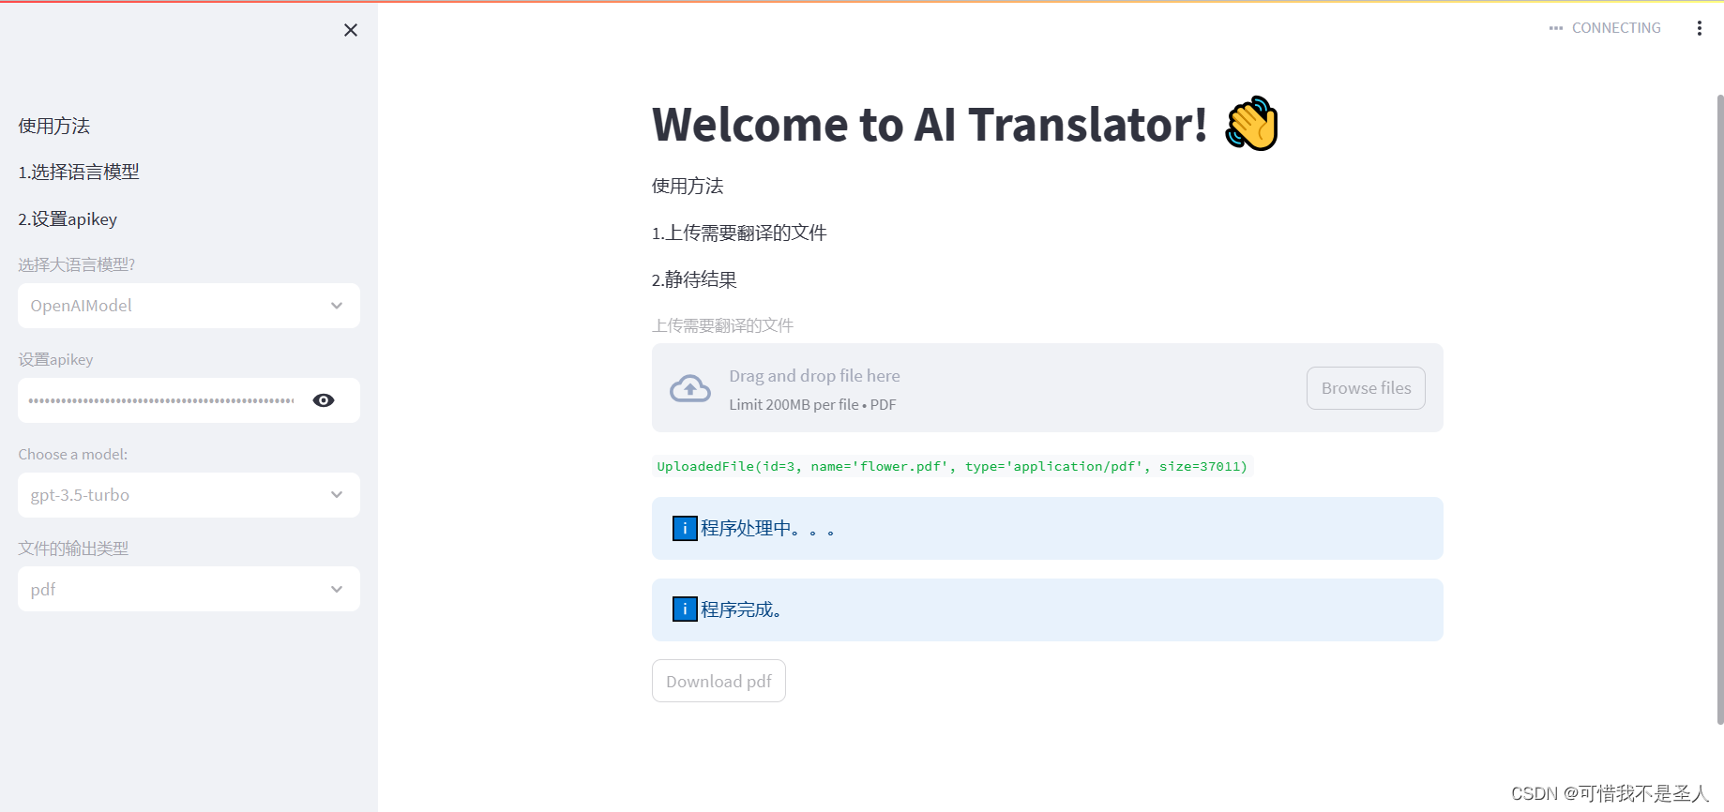Click the CONNECTING status indicator
This screenshot has height=812, width=1724.
coord(1605,28)
